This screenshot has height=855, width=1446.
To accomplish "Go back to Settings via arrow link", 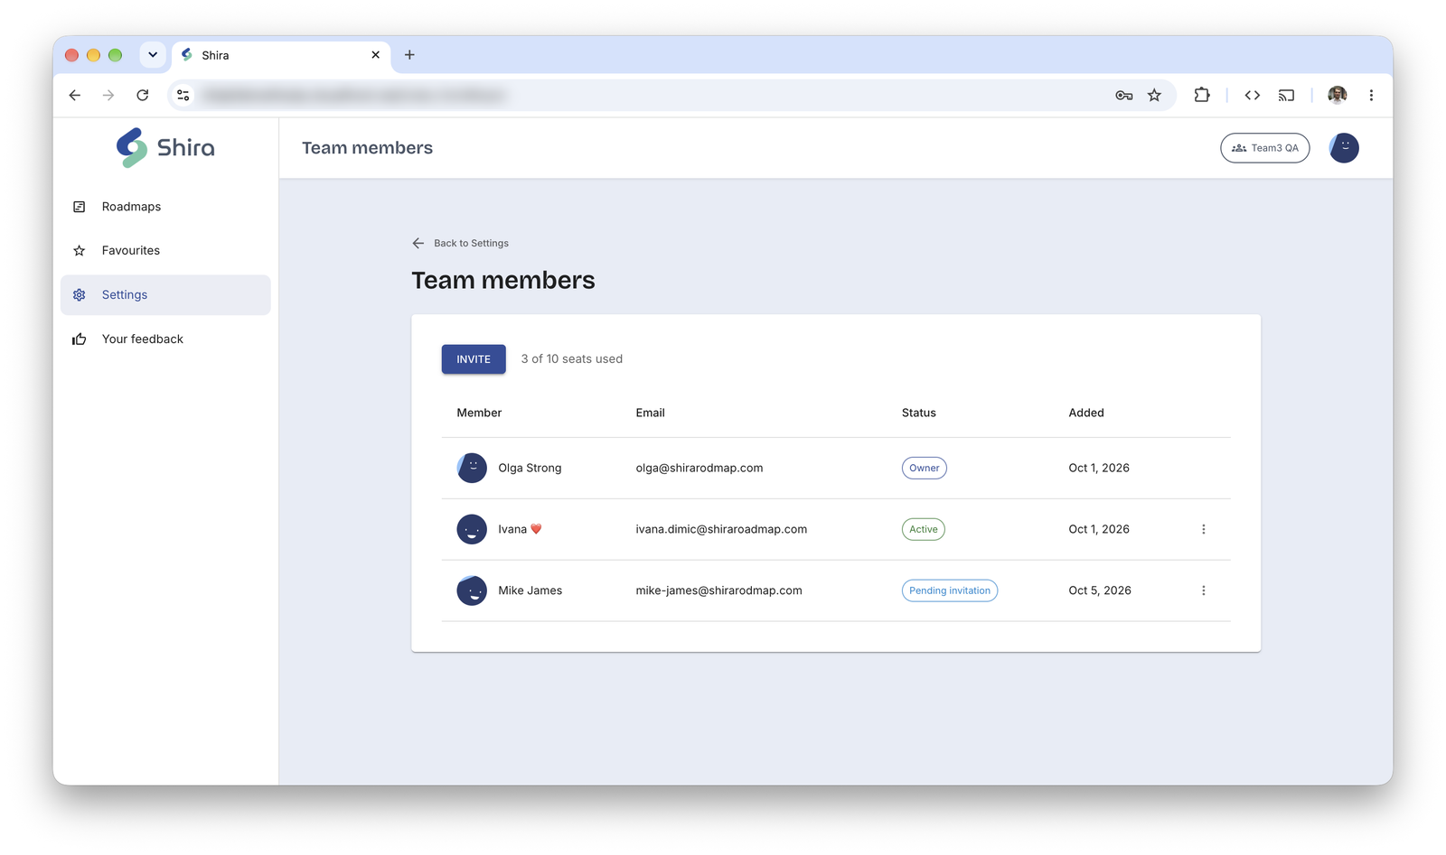I will (460, 243).
